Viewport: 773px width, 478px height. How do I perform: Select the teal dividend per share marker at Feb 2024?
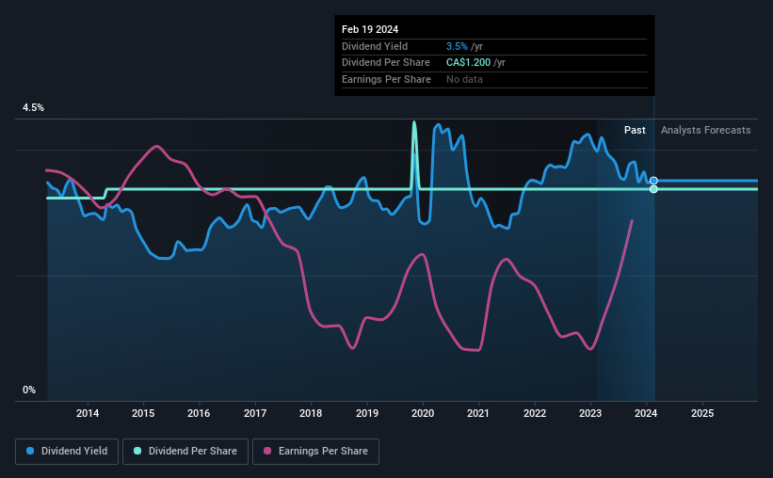653,189
